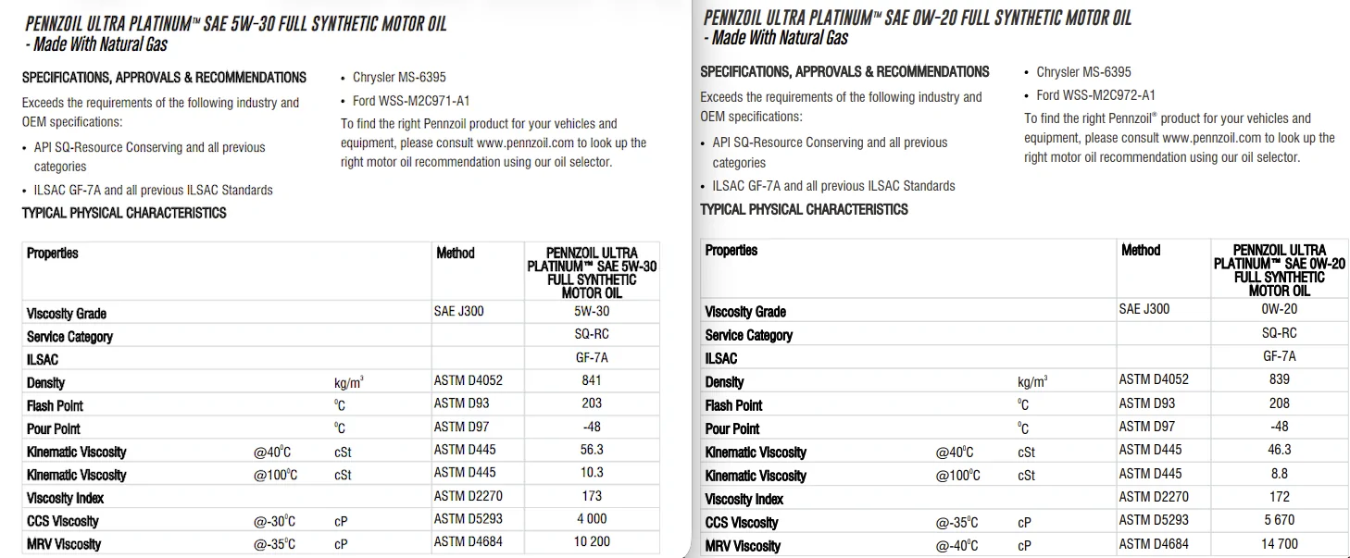
Task: Click Ford WSS-M2C971-A1 bullet text
Action: (417, 101)
